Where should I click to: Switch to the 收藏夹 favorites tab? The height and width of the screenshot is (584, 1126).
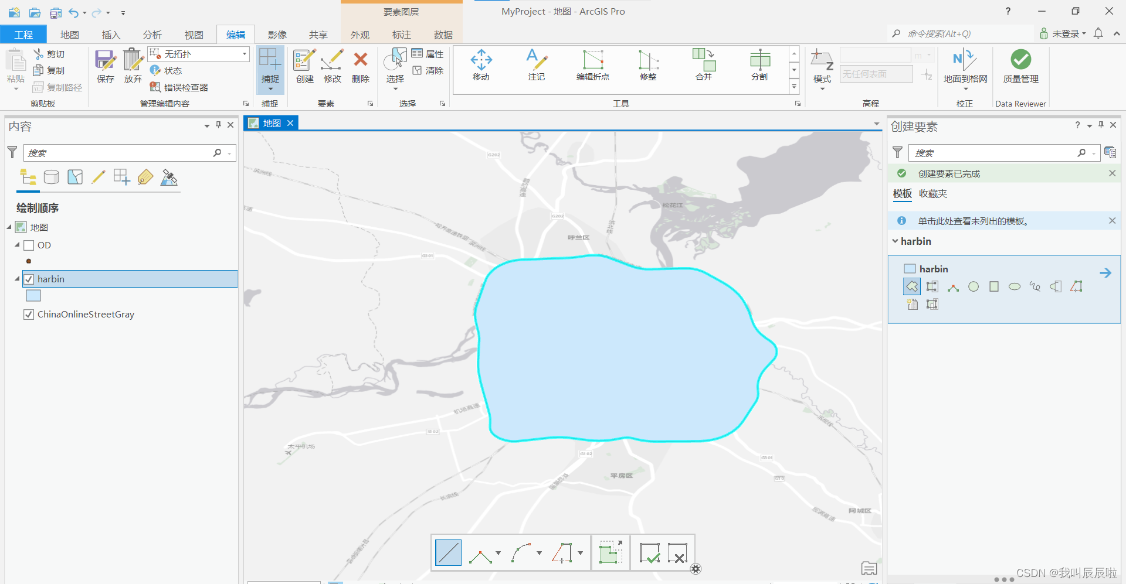click(933, 194)
